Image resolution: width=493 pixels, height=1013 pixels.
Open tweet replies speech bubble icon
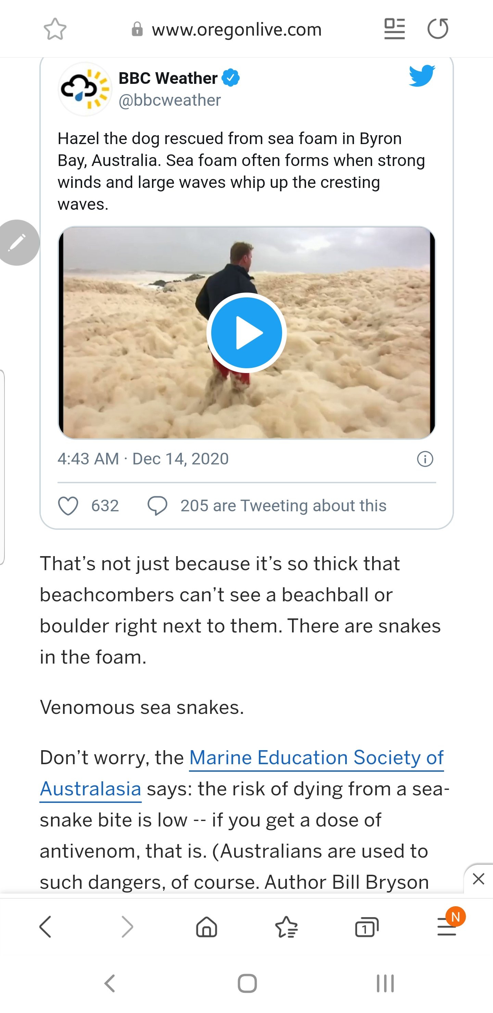(157, 505)
